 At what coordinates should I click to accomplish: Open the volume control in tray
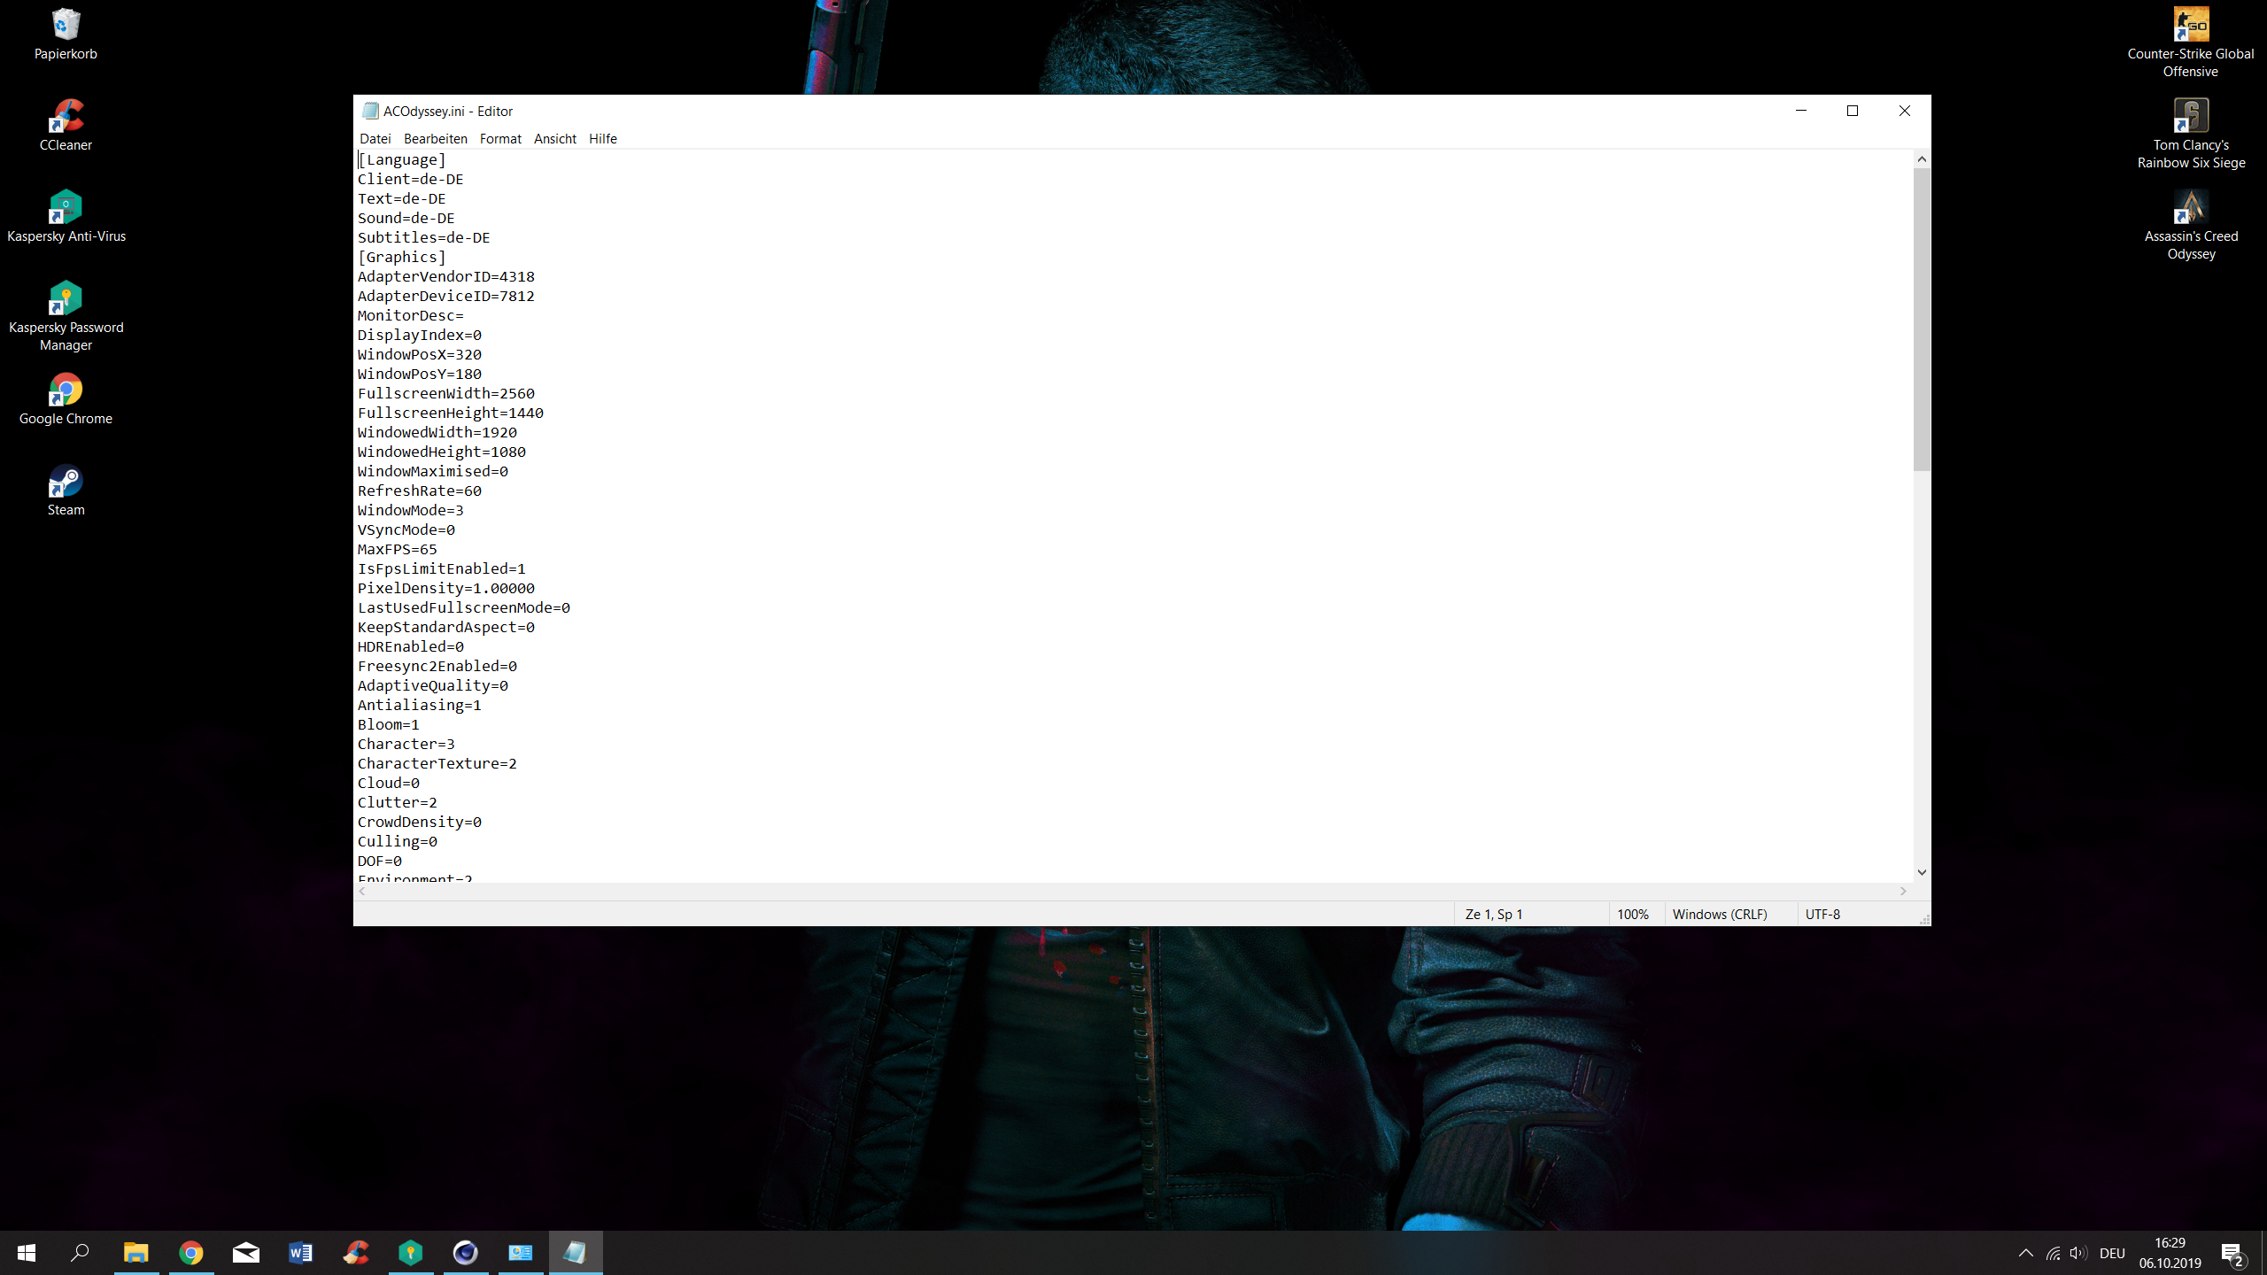tap(2077, 1253)
